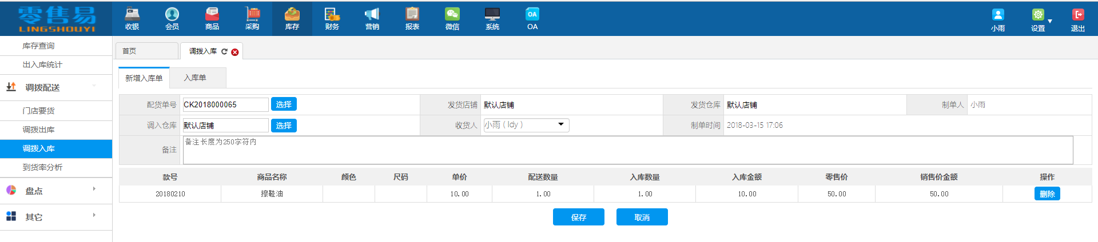
Task: Open the 营销 marketing module icon
Action: coord(372,18)
